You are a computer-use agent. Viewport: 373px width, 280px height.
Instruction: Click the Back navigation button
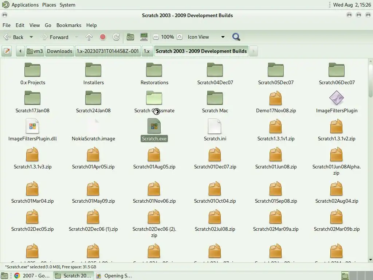[13, 37]
